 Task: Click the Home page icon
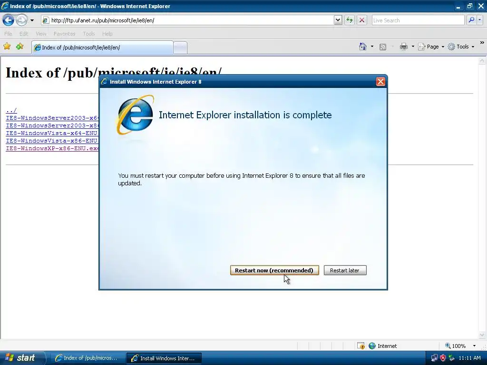(x=363, y=47)
